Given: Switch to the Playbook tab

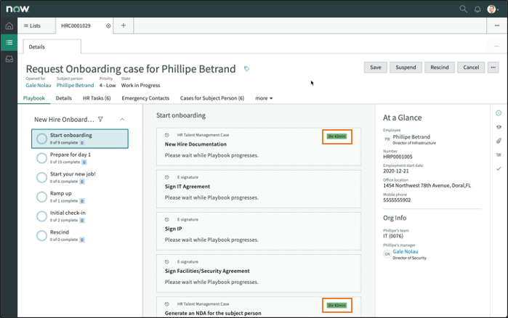Looking at the screenshot, I should point(34,98).
